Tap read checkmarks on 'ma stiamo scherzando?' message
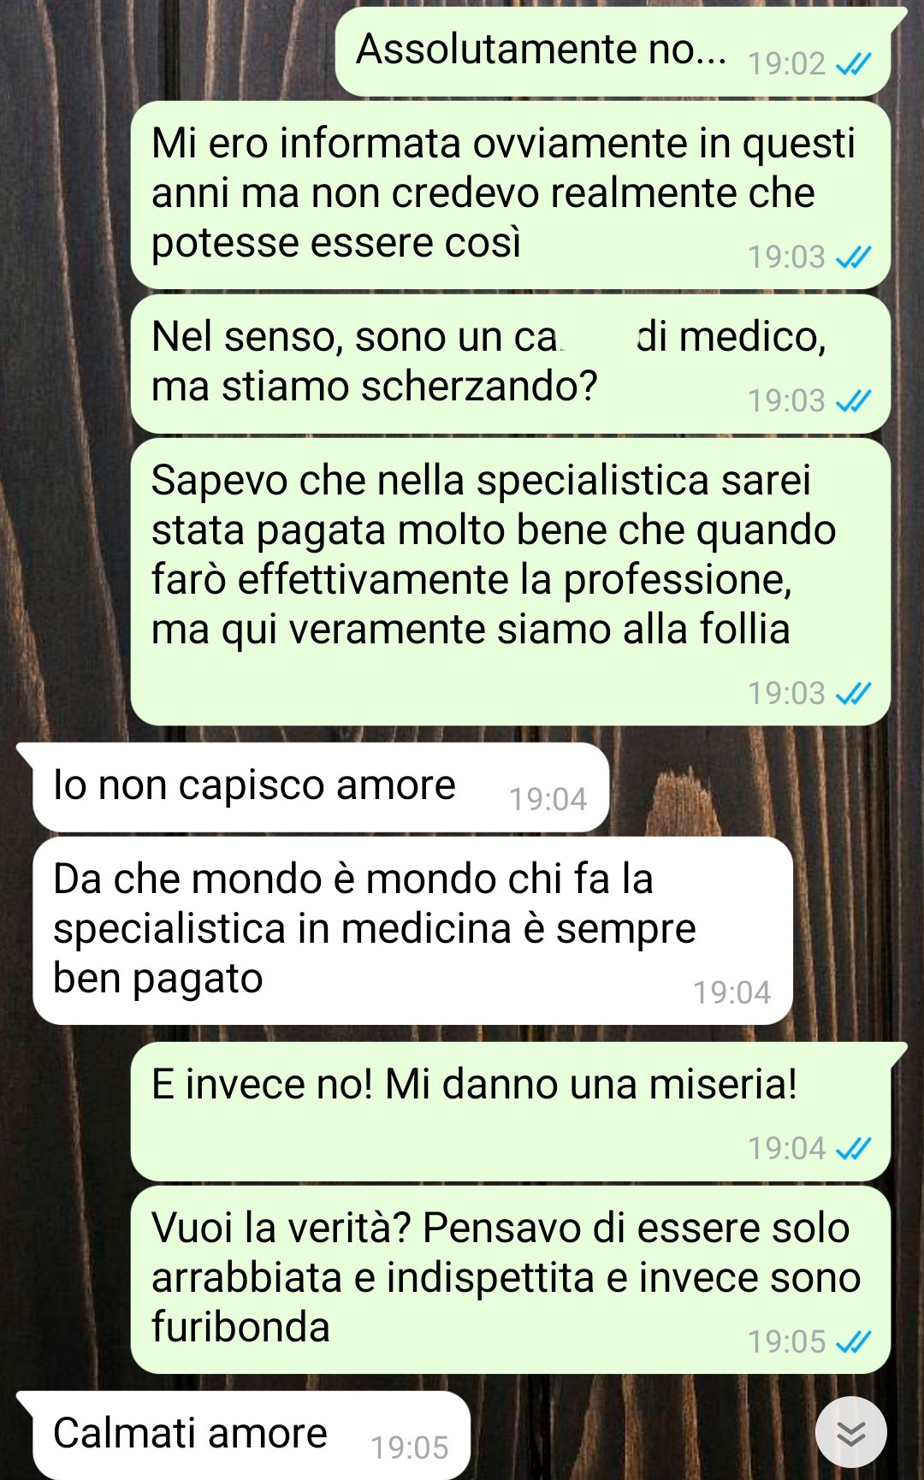Screen dimensions: 924x1480 point(853,400)
